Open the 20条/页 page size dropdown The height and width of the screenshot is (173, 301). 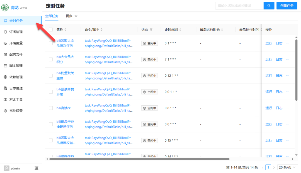coord(287,167)
